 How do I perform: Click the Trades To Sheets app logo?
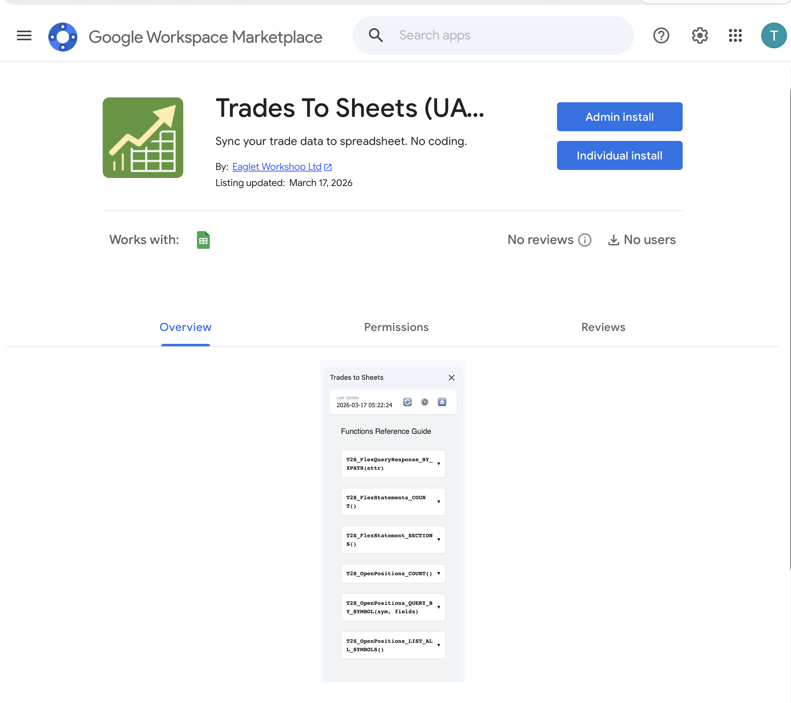[x=143, y=138]
